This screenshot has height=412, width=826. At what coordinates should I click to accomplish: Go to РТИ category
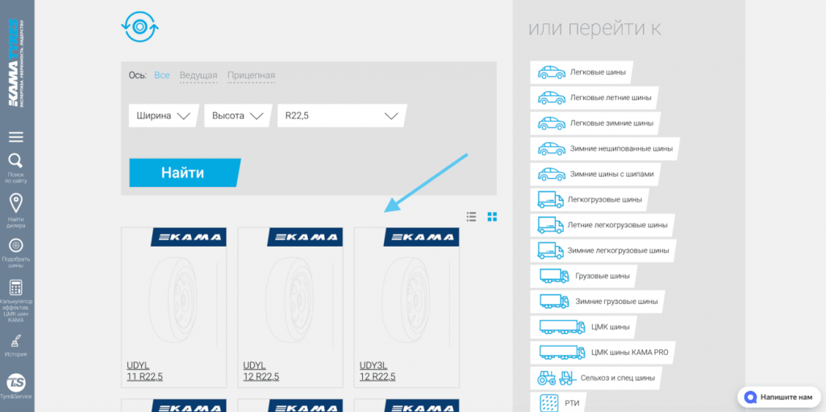pyautogui.click(x=558, y=402)
